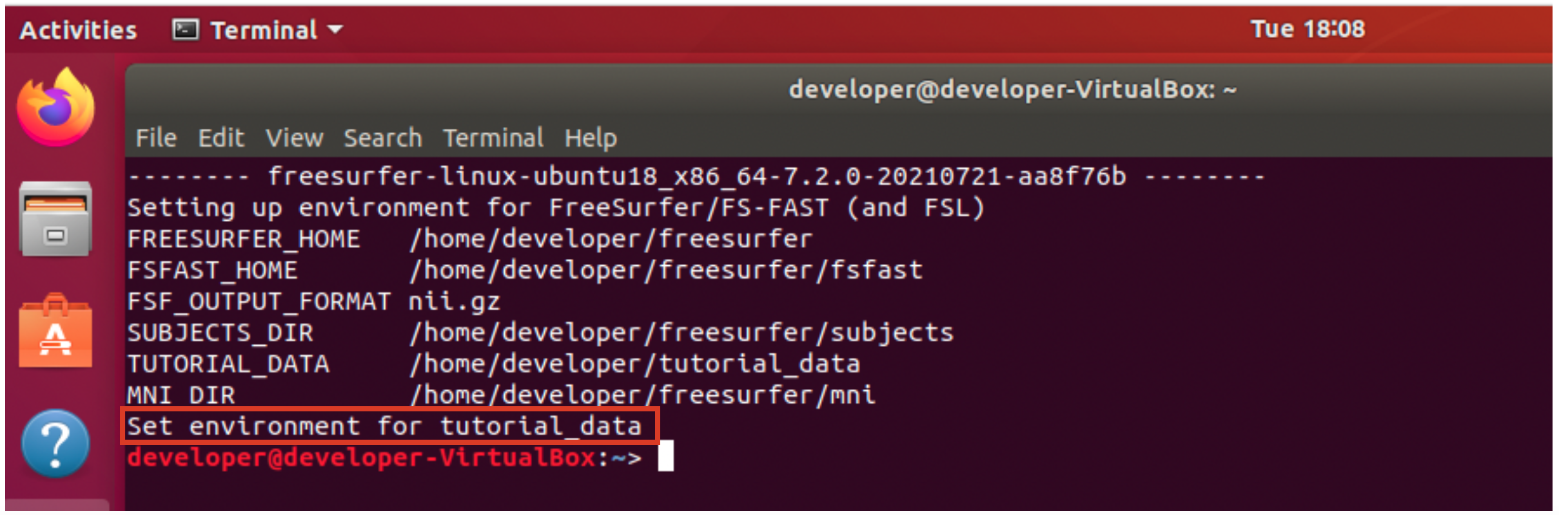Launch the Files manager dock icon

click(55, 219)
